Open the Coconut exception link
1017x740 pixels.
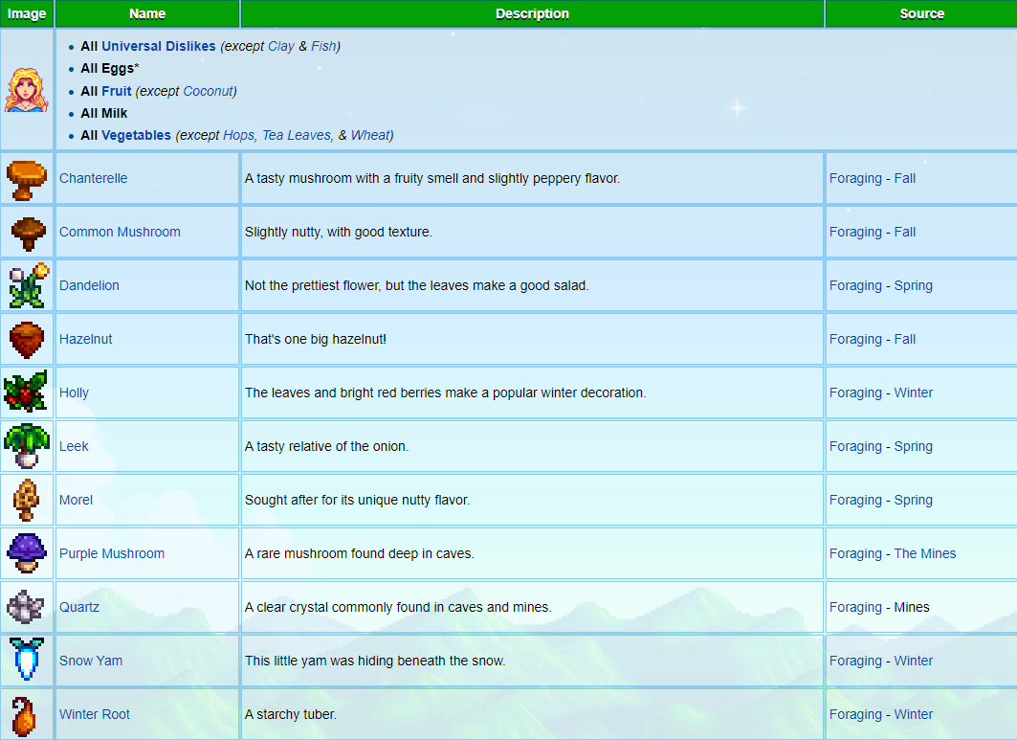coord(208,91)
